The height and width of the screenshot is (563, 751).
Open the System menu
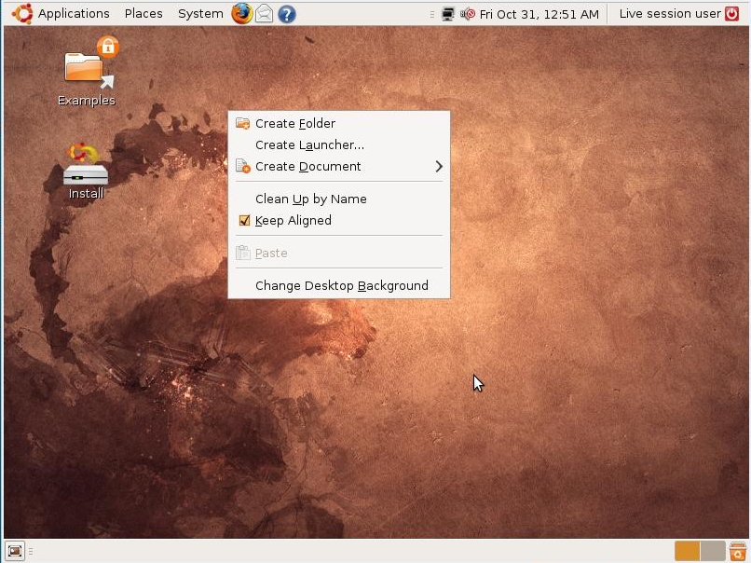tap(200, 13)
